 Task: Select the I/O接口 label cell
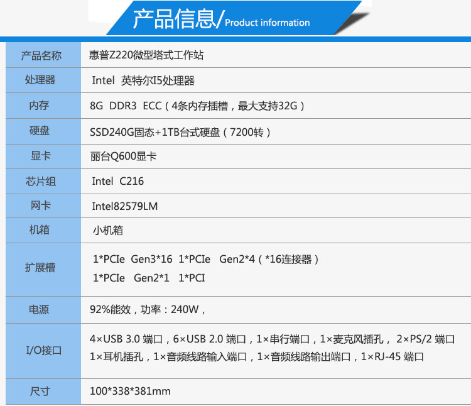click(43, 351)
